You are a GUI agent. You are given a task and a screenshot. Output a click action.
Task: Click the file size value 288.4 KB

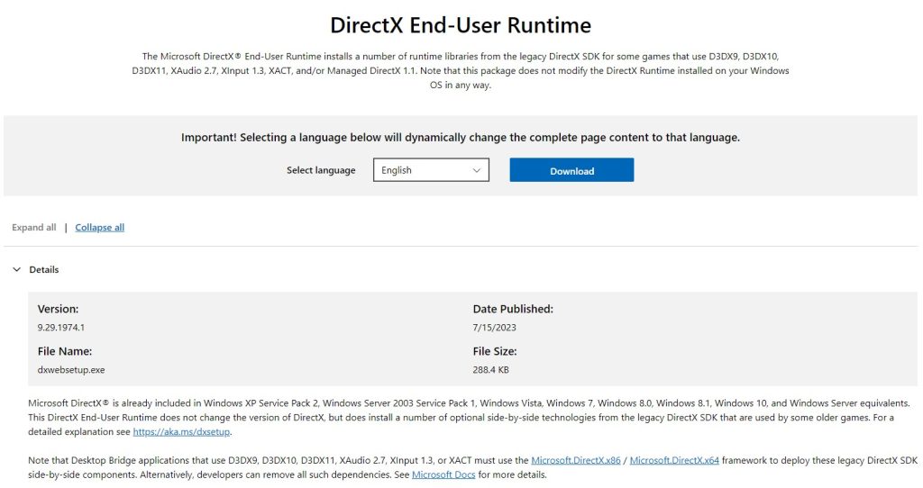pyautogui.click(x=491, y=370)
